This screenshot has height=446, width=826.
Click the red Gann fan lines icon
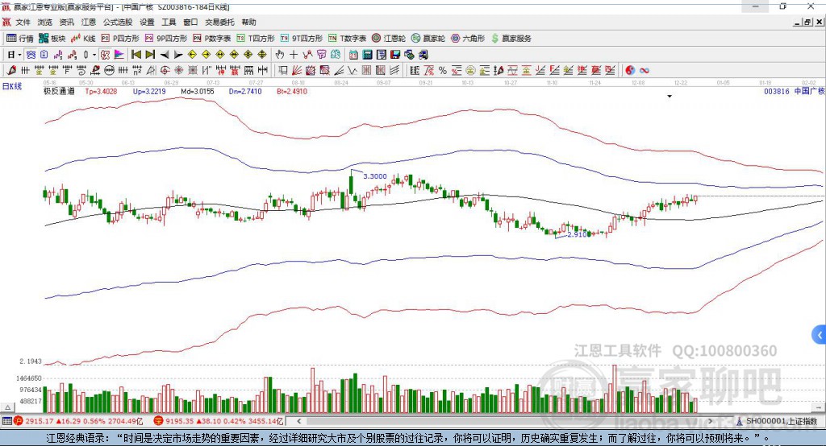click(297, 71)
